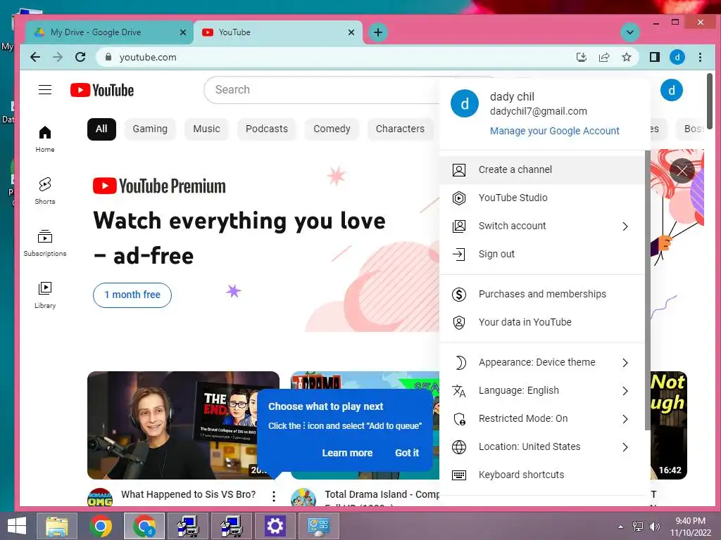Go back in browser history
This screenshot has width=721, height=540.
tap(35, 57)
